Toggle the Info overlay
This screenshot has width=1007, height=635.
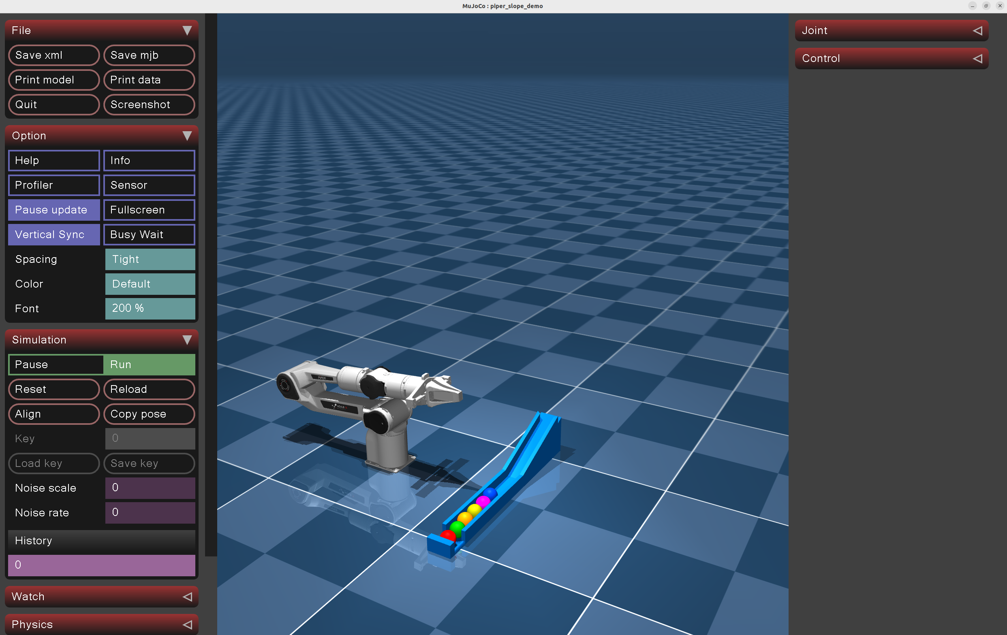149,160
